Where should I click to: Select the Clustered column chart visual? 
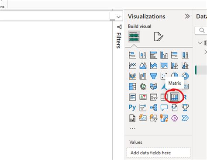coord(164,55)
